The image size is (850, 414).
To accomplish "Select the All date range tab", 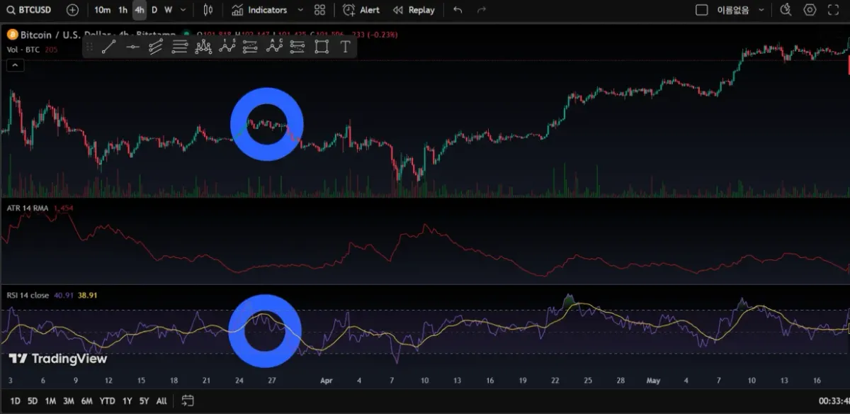I will (x=161, y=401).
